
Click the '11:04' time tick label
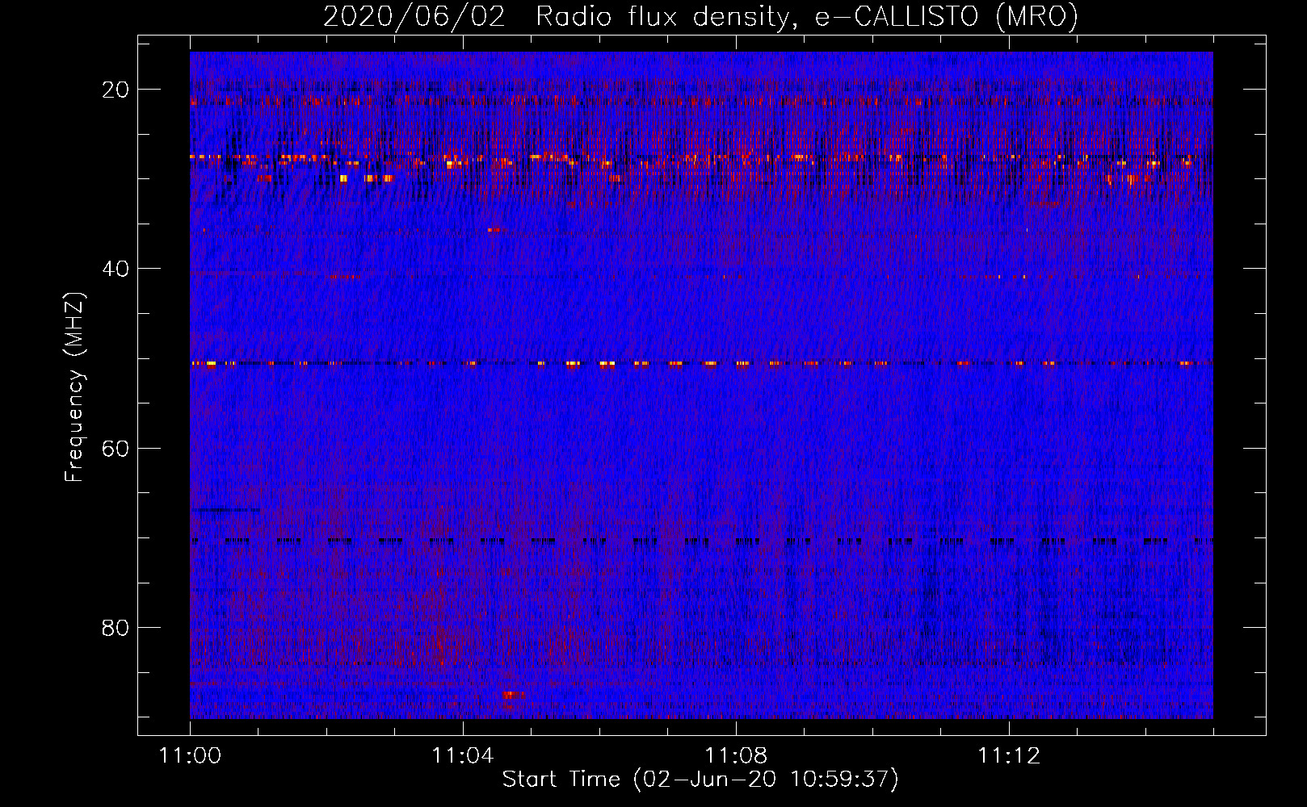tap(463, 756)
